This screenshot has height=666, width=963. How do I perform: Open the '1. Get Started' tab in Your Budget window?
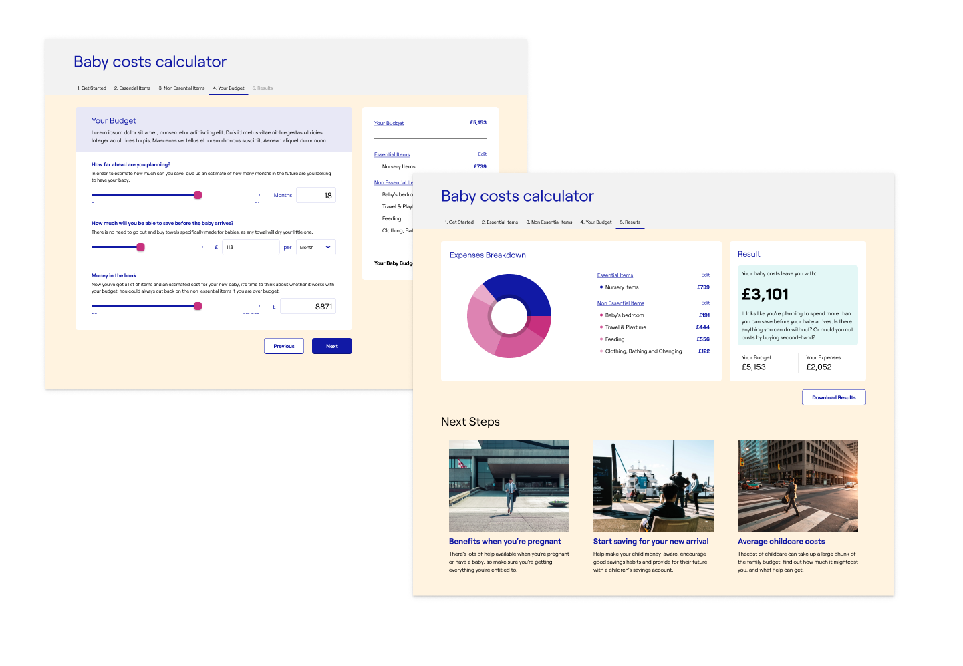tap(92, 88)
